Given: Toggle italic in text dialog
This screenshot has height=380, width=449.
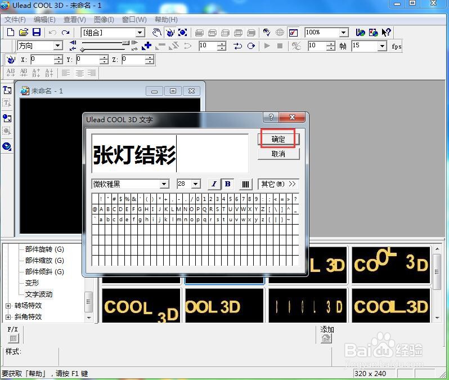Looking at the screenshot, I should point(214,184).
